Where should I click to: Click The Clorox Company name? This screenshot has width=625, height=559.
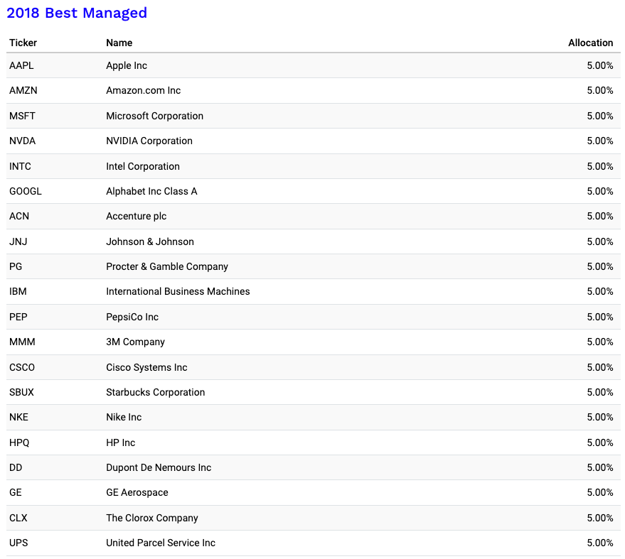pos(152,518)
